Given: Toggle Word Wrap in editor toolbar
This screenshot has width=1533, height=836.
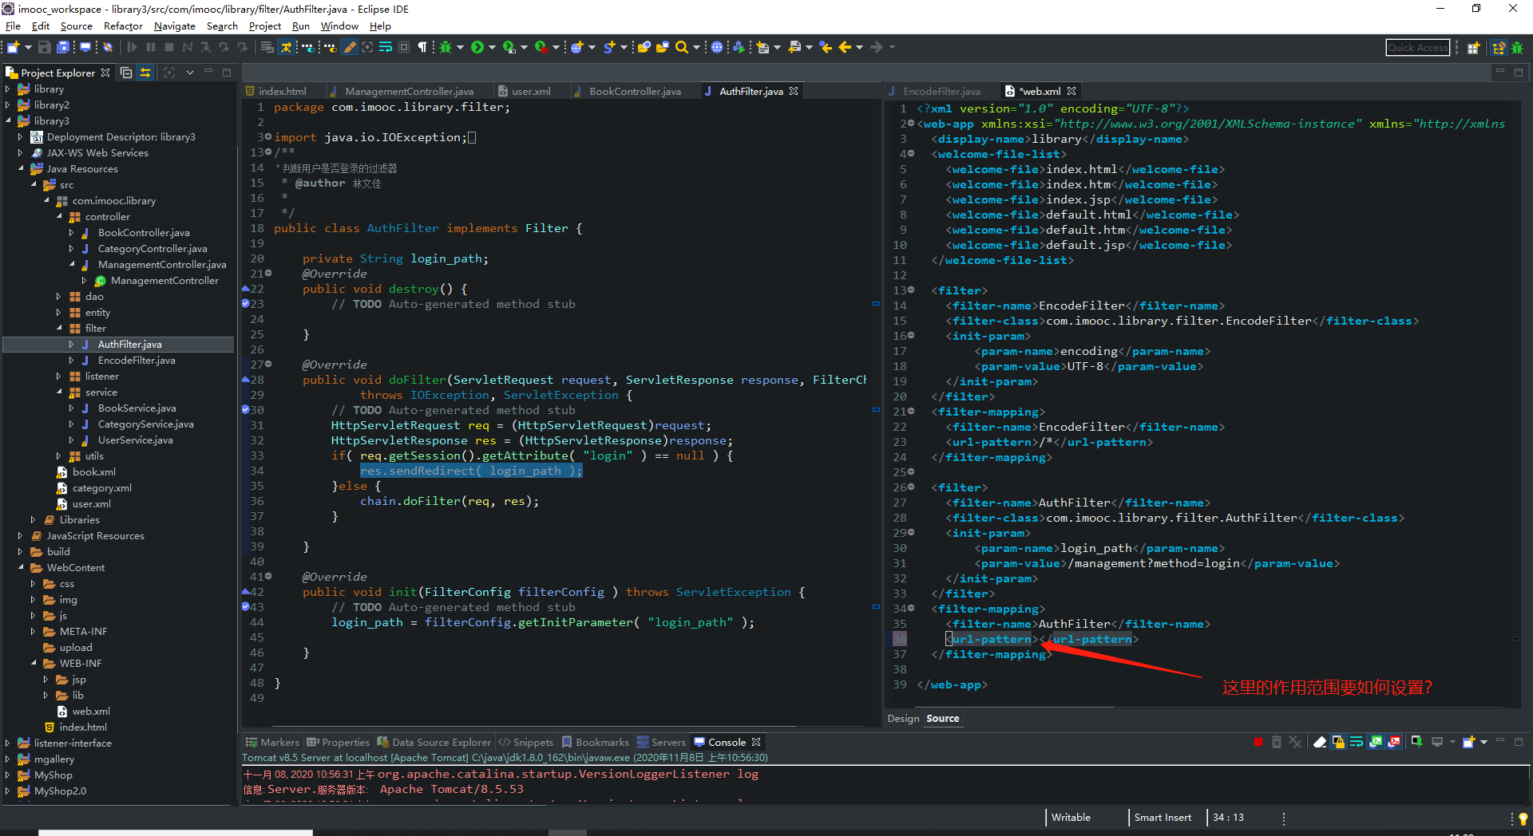Looking at the screenshot, I should click(x=386, y=48).
